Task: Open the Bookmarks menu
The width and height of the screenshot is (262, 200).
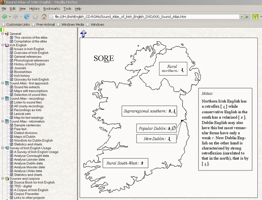Action: pyautogui.click(x=51, y=9)
